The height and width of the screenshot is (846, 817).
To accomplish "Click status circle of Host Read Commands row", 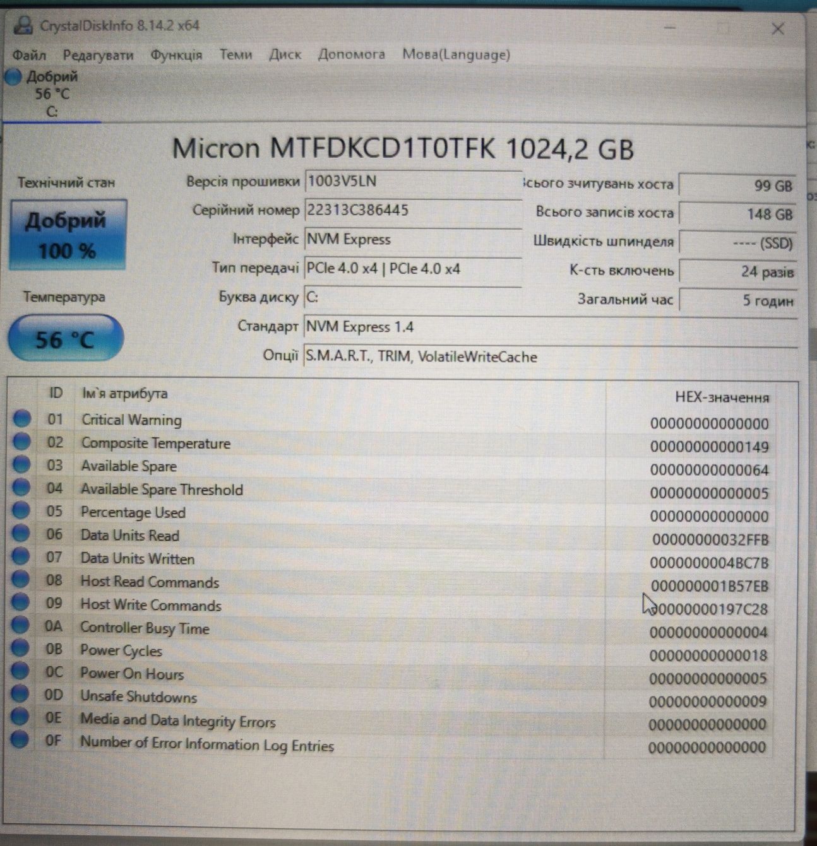I will click(x=21, y=580).
